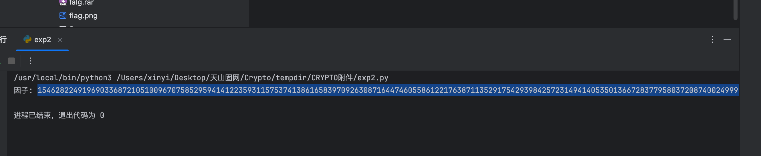This screenshot has width=761, height=156.
Task: Click the image icon beside flag.png
Action: [63, 16]
